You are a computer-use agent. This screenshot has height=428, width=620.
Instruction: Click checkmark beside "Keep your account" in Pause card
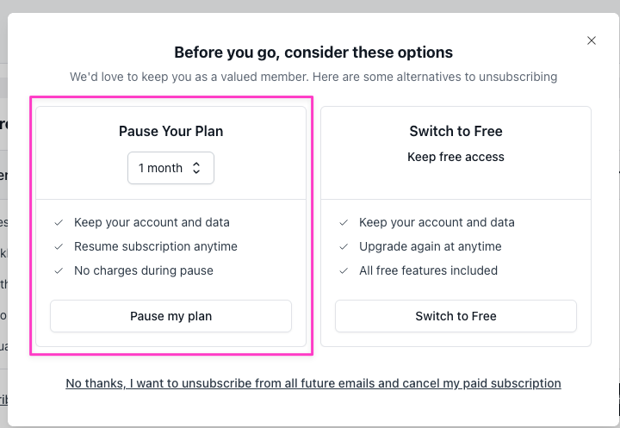click(x=59, y=222)
